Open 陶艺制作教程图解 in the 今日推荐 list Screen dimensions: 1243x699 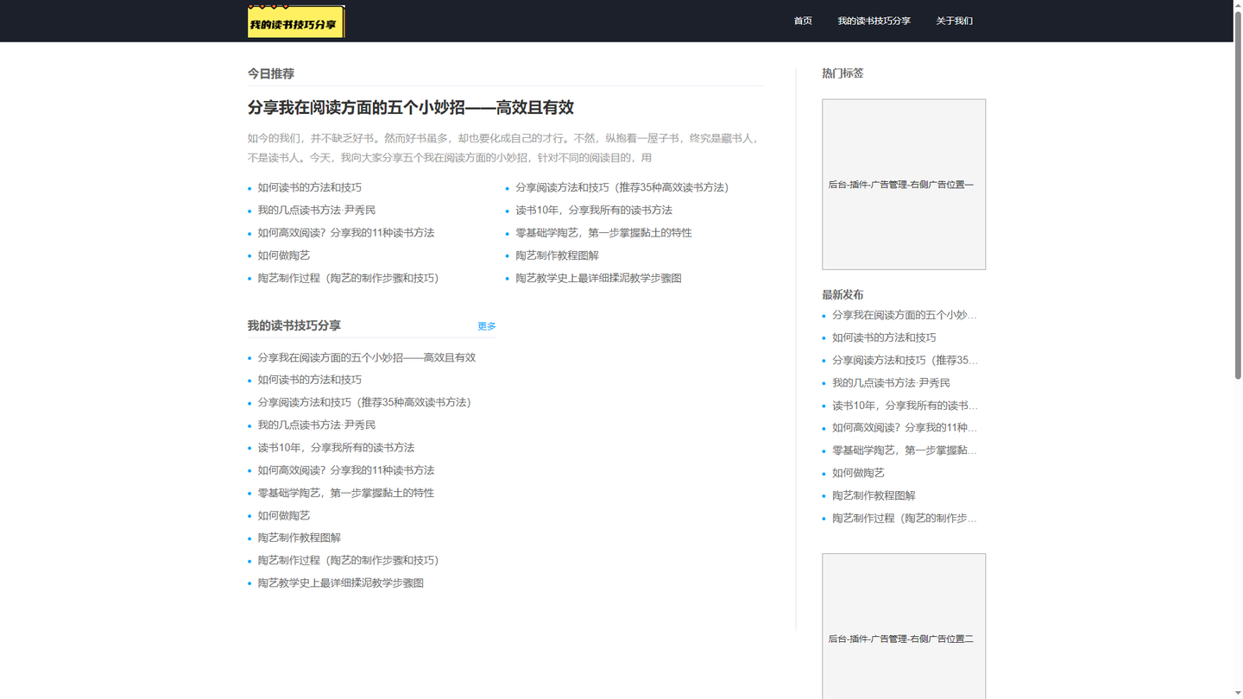(557, 255)
